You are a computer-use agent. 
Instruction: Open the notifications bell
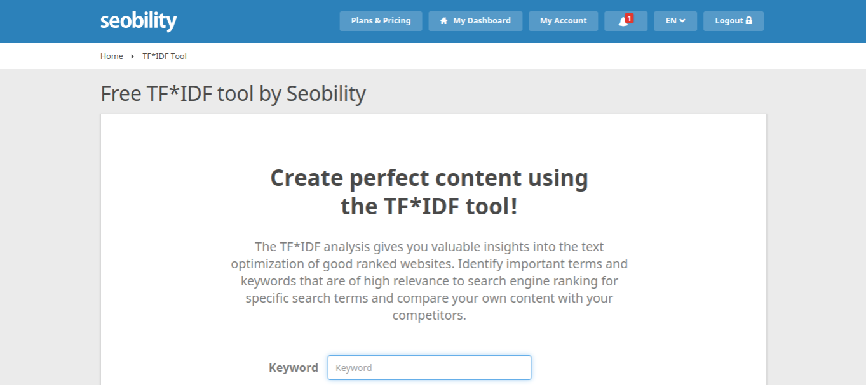point(626,21)
